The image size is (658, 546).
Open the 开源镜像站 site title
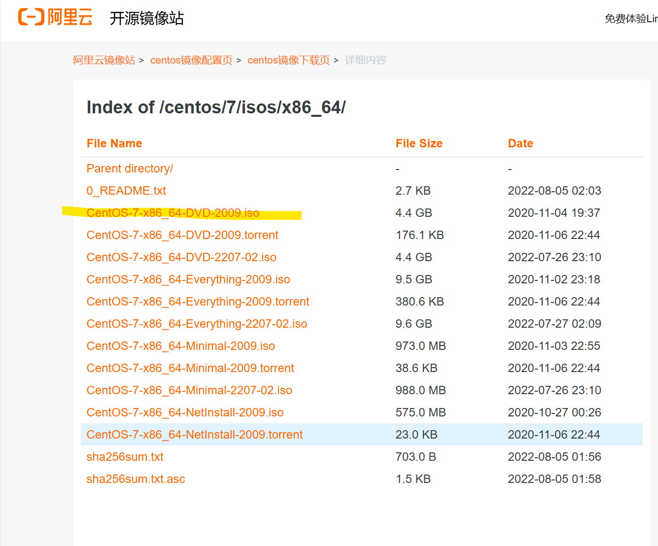click(x=146, y=18)
